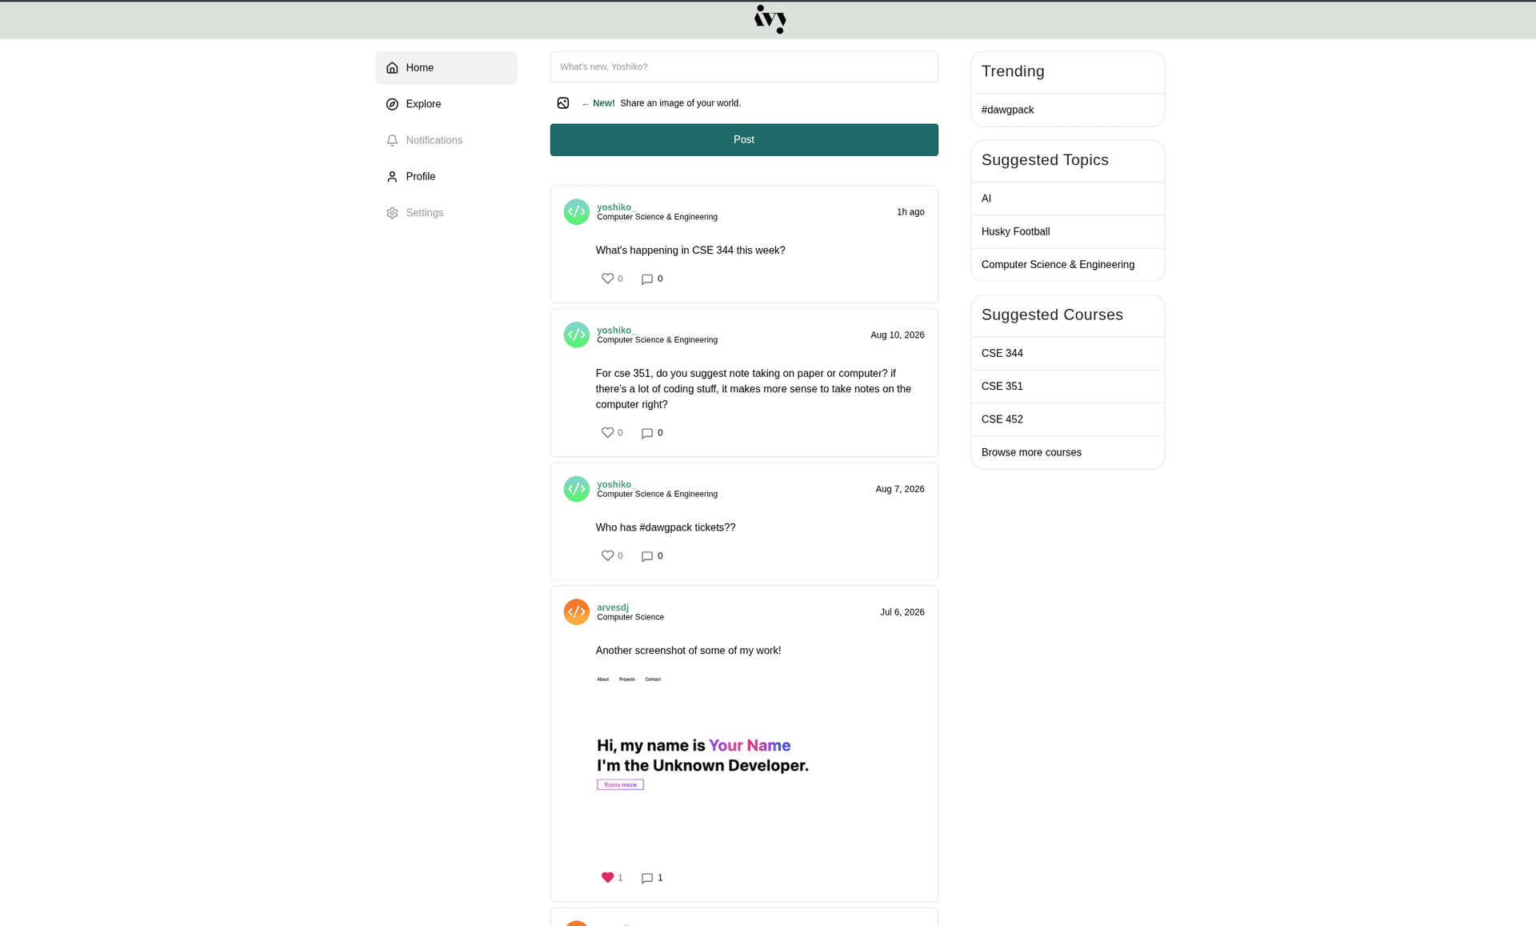
Task: Select the AI suggested topic
Action: click(x=1067, y=198)
